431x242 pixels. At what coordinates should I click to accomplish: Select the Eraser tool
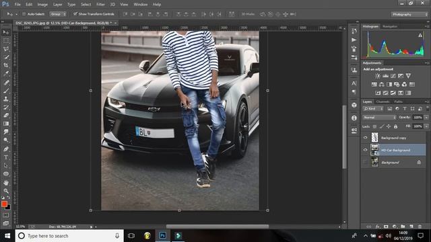tap(6, 115)
